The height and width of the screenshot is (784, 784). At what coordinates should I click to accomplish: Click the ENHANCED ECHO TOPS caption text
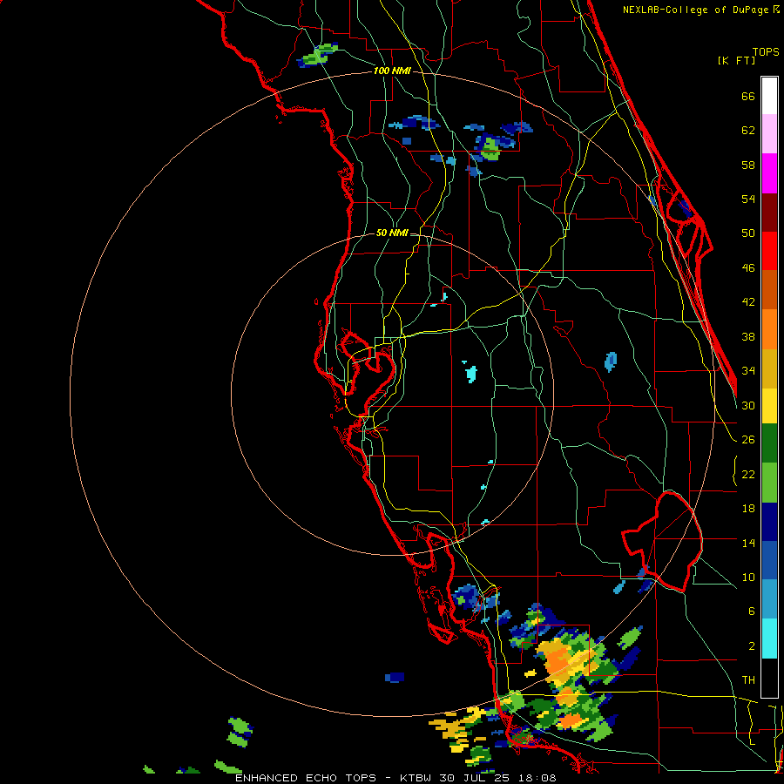tap(306, 778)
